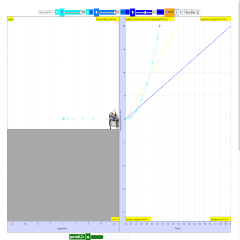Click the car in the world view

point(114,120)
